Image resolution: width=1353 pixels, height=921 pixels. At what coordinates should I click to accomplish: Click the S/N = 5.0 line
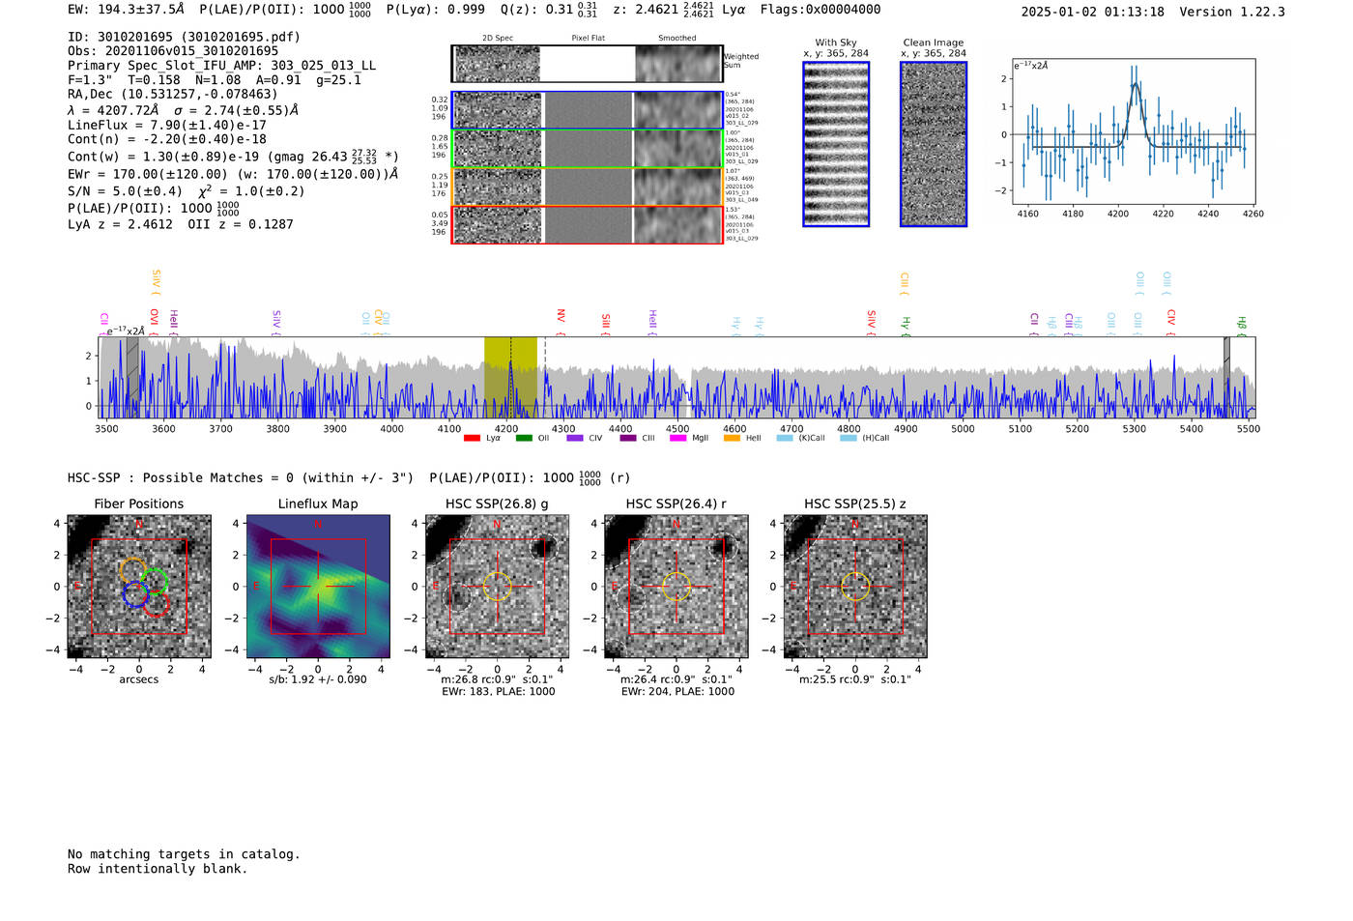(186, 190)
